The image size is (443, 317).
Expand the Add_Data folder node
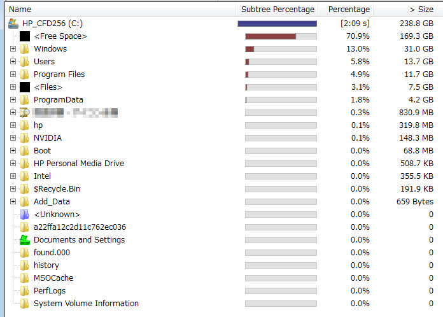pos(13,201)
